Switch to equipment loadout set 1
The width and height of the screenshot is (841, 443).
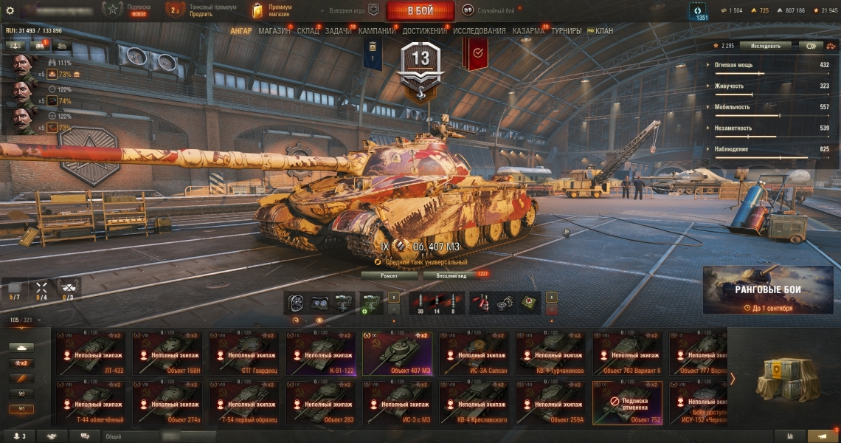point(394,298)
